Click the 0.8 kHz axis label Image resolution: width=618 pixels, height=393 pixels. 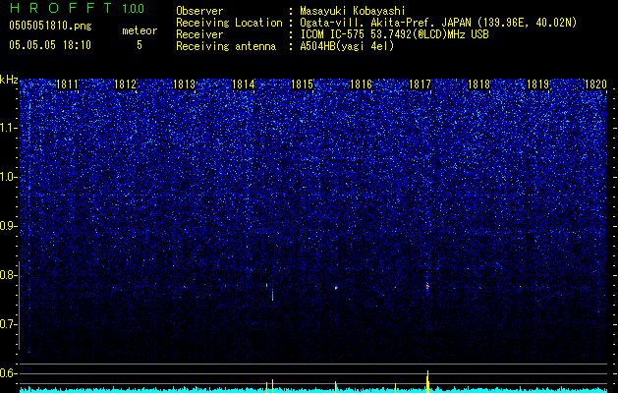[9, 275]
